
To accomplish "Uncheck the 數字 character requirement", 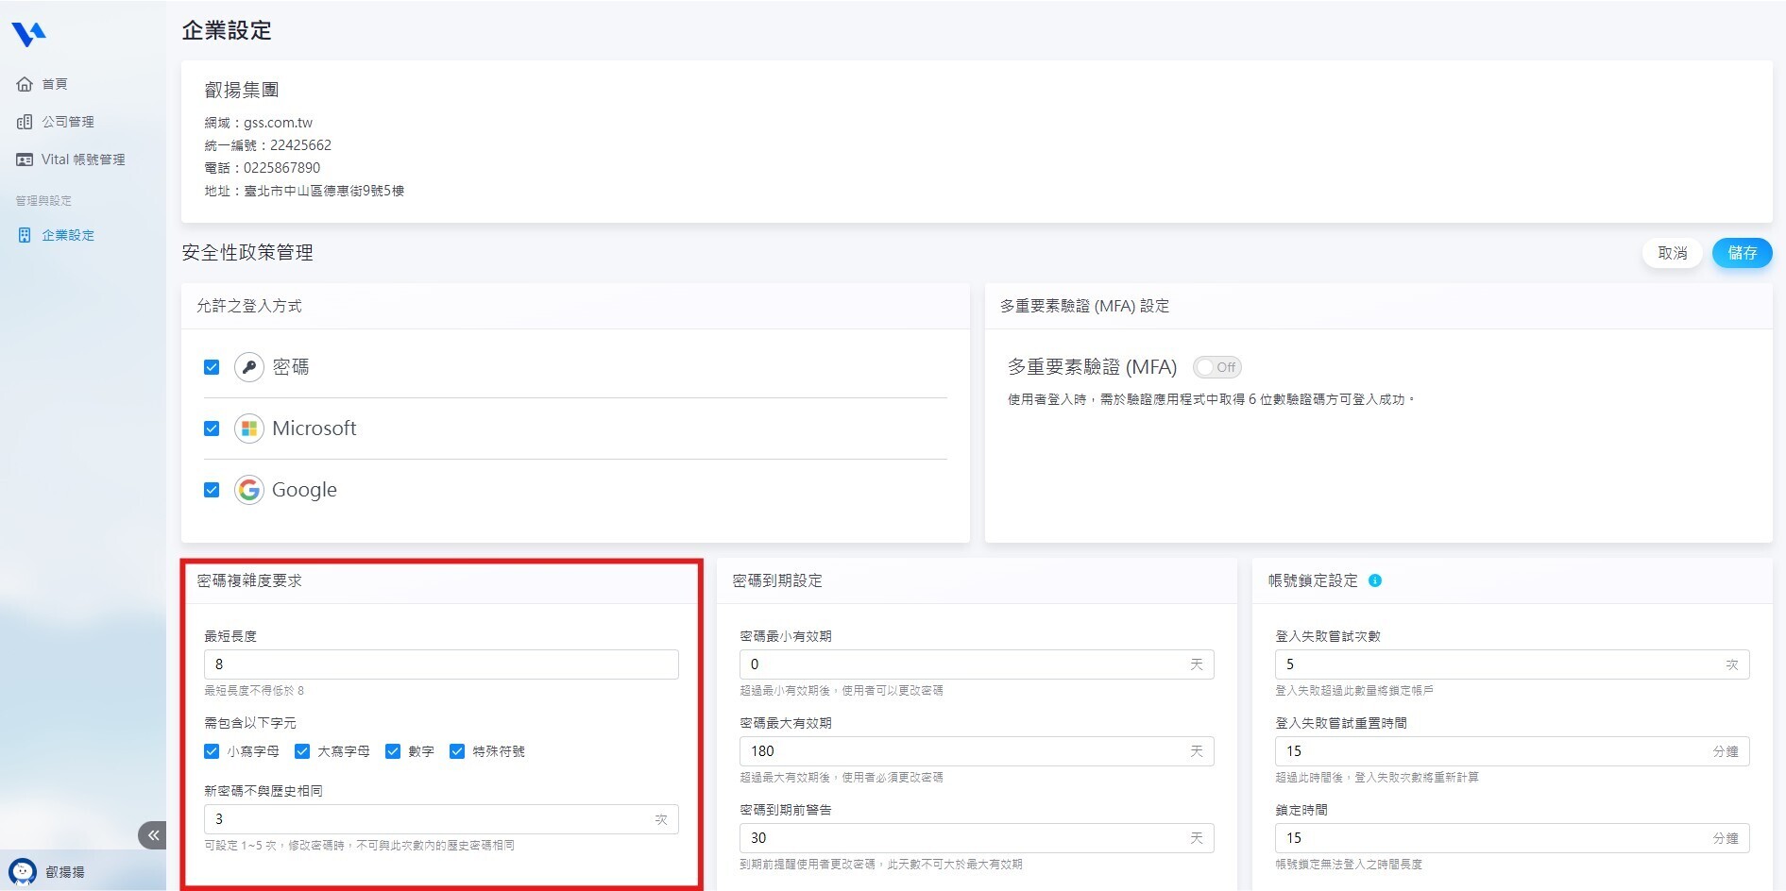I will point(392,751).
